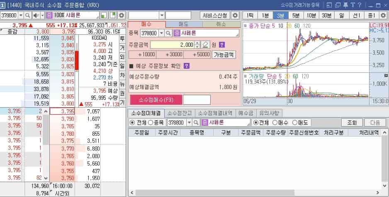Click the screen-layout icon in the title bar
The height and width of the screenshot is (197, 389).
329,5
